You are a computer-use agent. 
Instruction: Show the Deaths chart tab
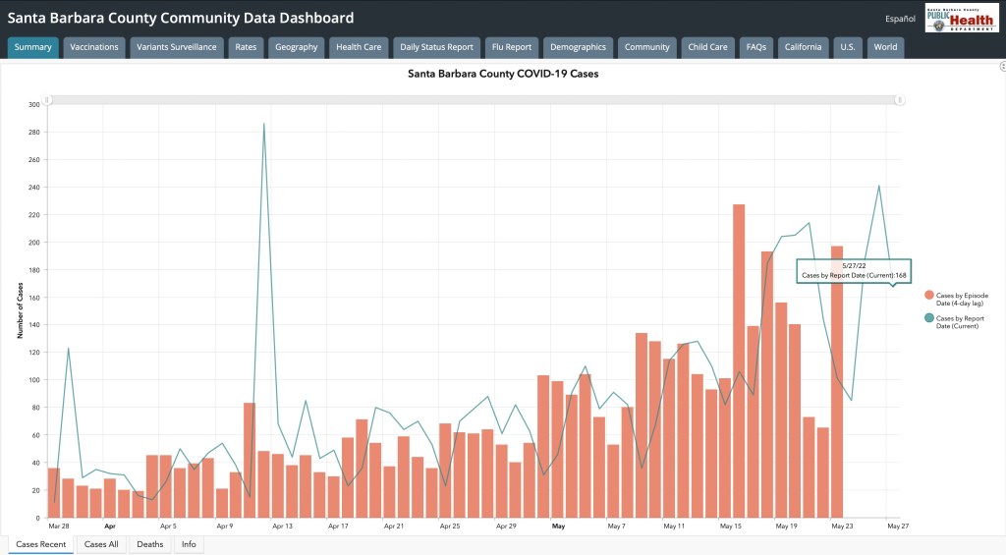[x=150, y=544]
